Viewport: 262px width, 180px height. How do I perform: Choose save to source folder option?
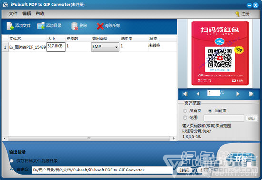(x=12, y=161)
